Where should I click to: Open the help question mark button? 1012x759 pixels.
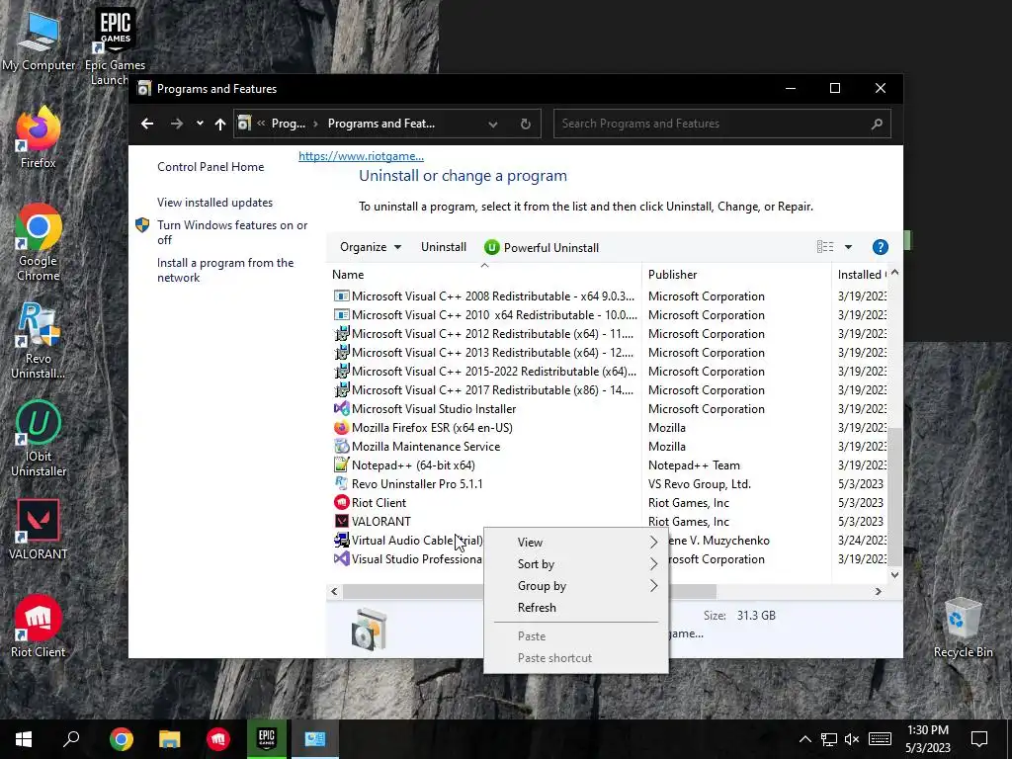click(880, 247)
